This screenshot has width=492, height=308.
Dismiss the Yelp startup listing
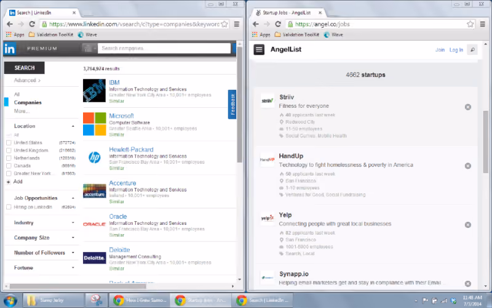tap(468, 225)
